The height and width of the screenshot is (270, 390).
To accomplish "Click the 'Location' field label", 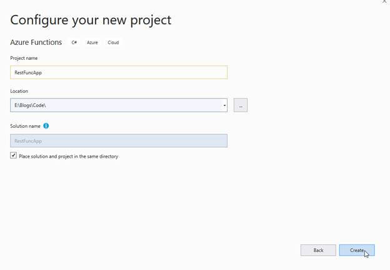I will (19, 91).
